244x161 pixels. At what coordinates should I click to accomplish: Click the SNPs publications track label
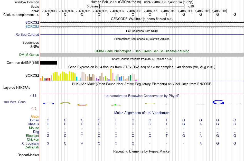pyautogui.click(x=35, y=47)
